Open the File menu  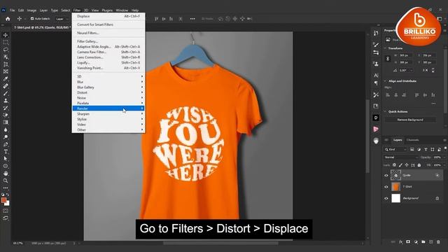12,10
